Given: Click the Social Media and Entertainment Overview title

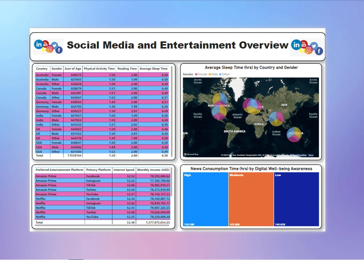Looking at the screenshot, I should click(x=177, y=45).
